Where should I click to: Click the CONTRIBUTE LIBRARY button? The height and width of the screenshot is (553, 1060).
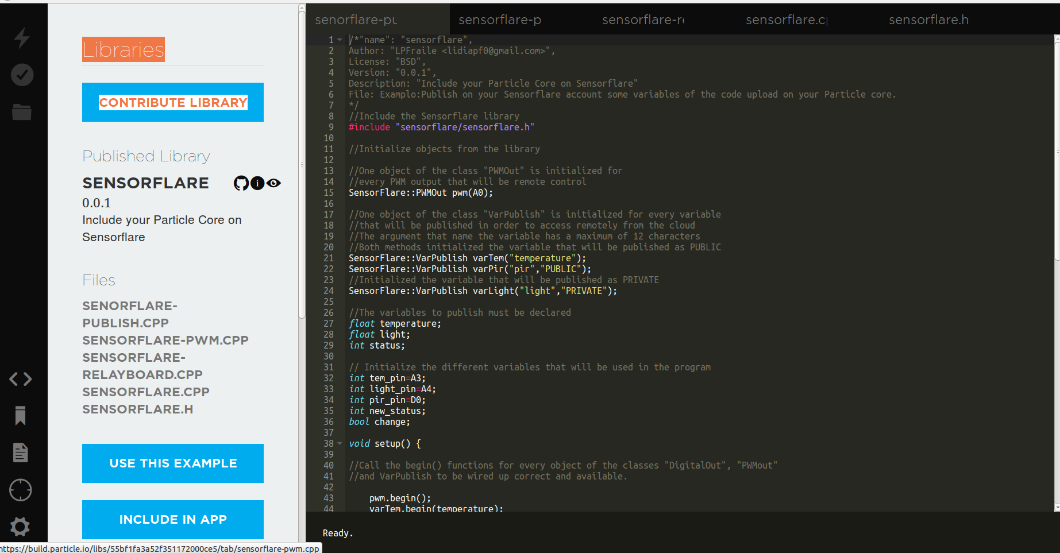(173, 102)
